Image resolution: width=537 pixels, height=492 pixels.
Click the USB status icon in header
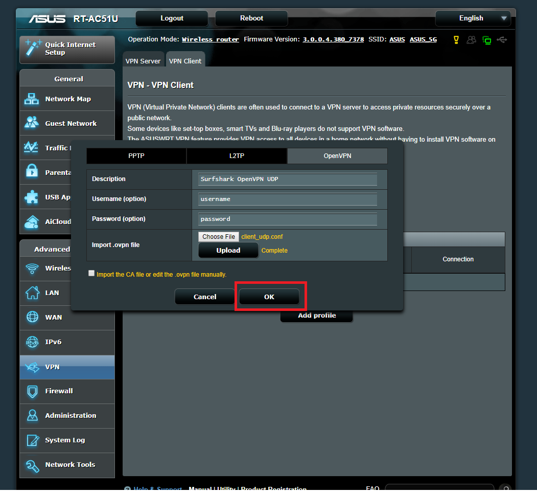tap(502, 40)
